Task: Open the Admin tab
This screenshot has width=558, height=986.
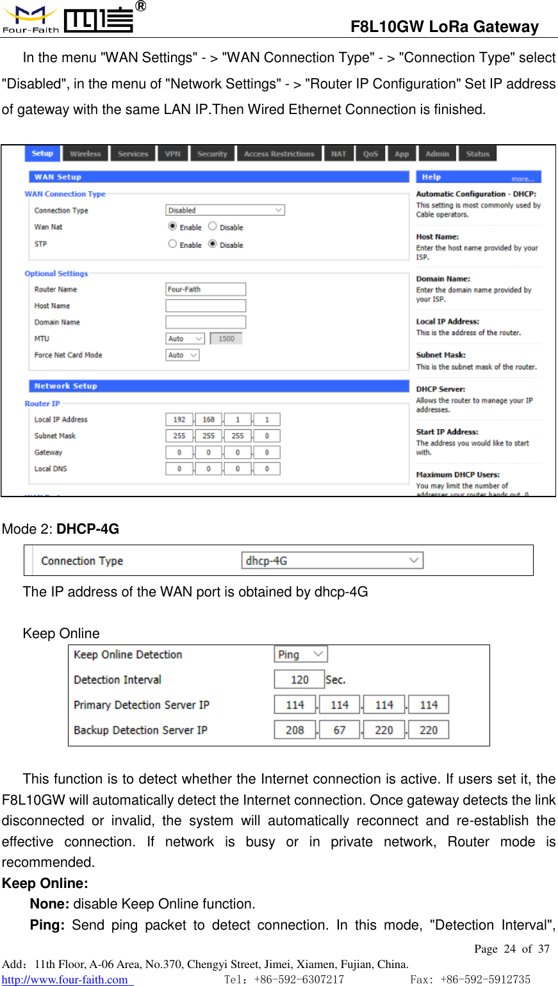Action: [437, 153]
